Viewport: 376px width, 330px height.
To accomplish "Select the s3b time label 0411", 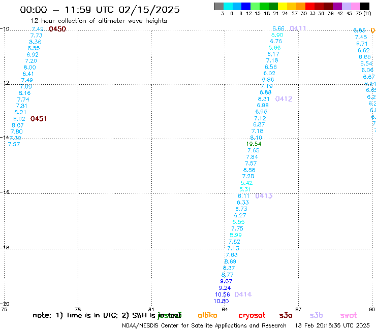I will 298,28.
